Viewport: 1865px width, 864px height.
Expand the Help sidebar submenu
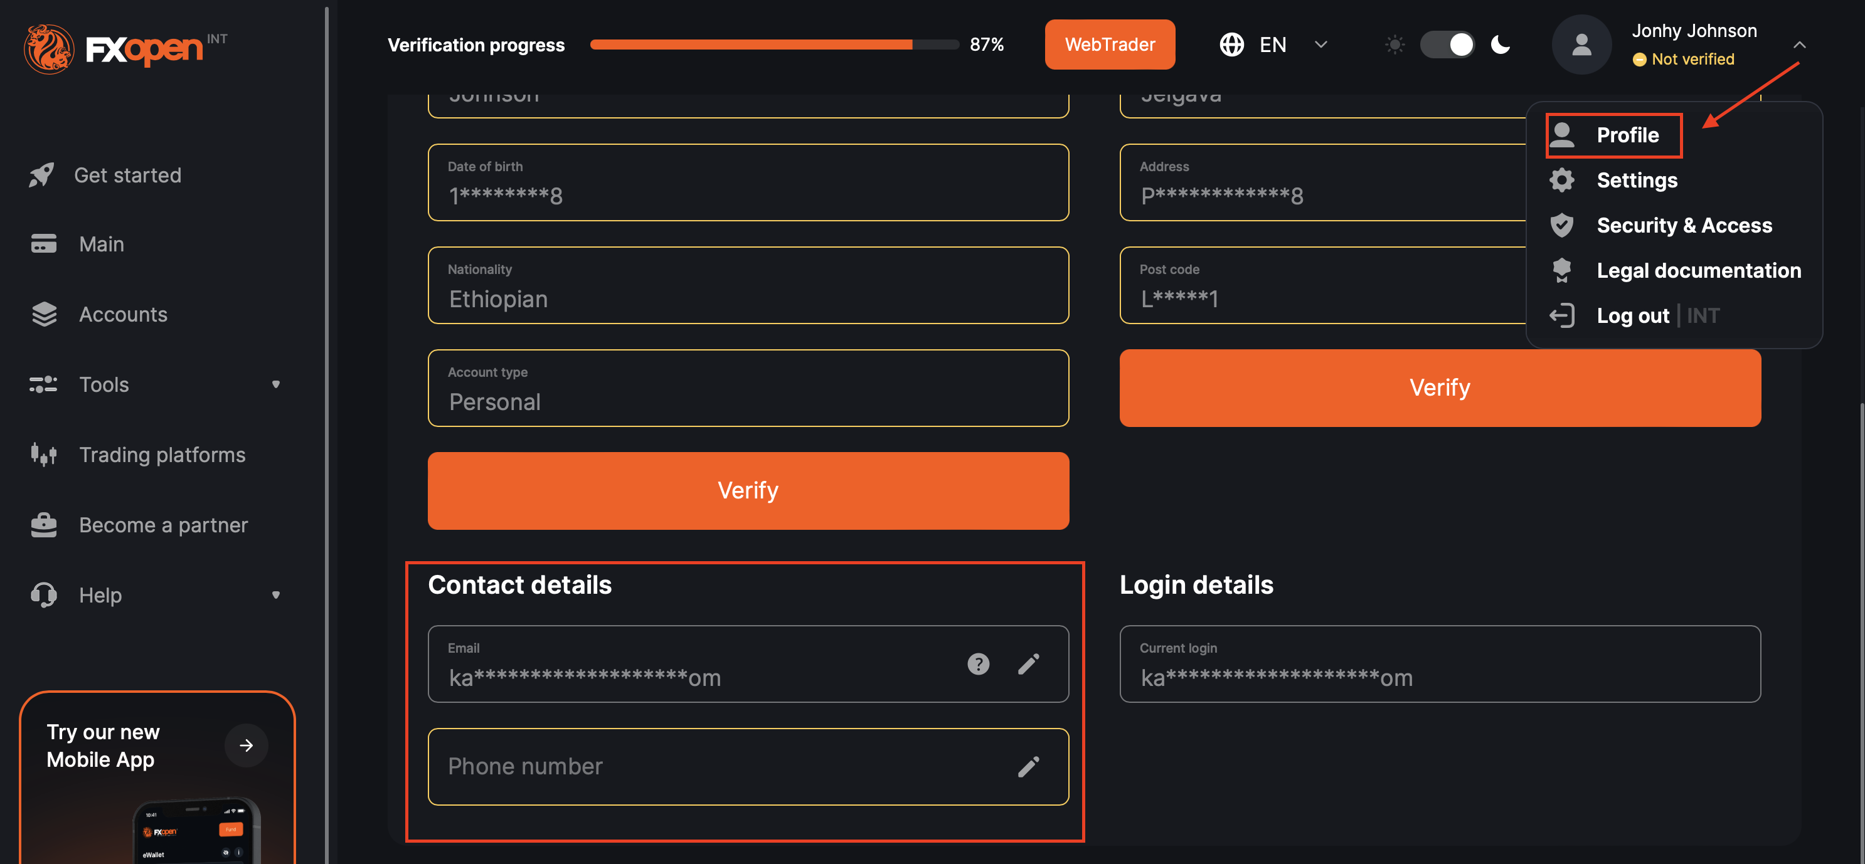click(276, 595)
